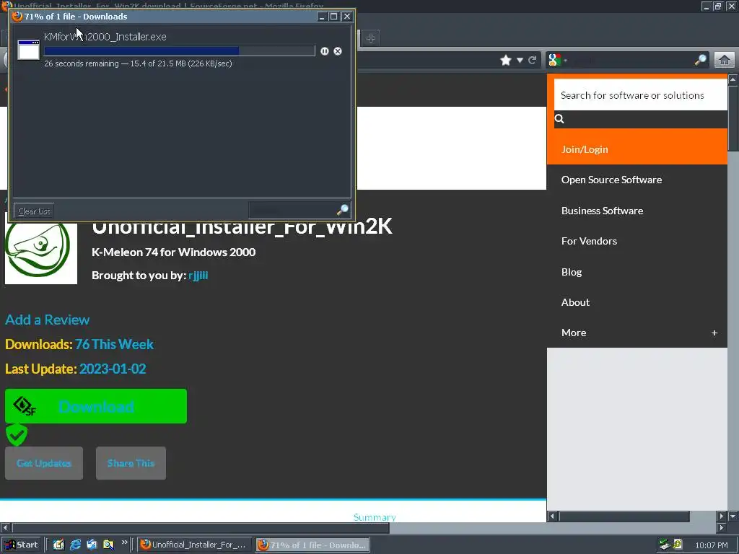This screenshot has height=554, width=739.
Task: Click the Get Updates button
Action: click(44, 463)
